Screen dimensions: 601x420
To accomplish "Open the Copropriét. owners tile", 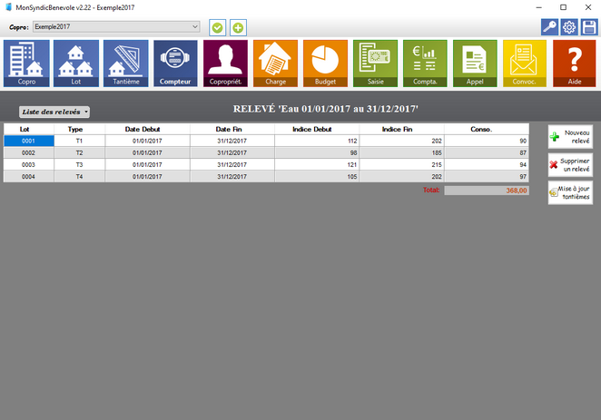I will click(225, 63).
